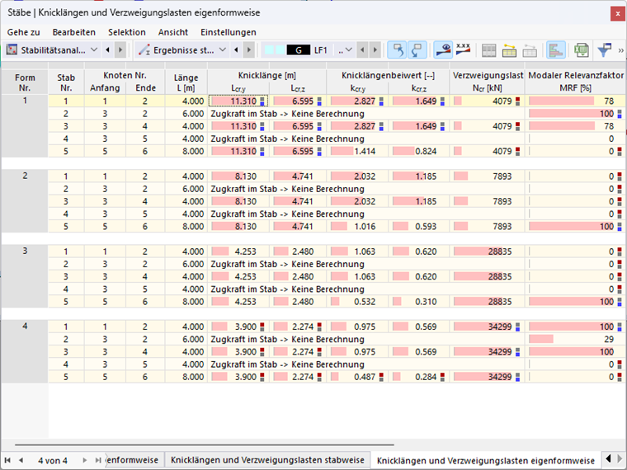Viewport: 627px width, 470px height.
Task: Click the grey table layout icon
Action: pos(488,50)
